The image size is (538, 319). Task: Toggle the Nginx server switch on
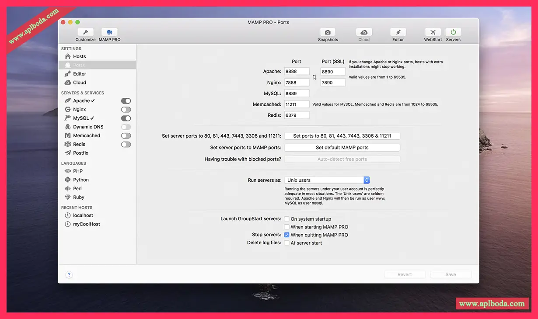[x=126, y=110]
